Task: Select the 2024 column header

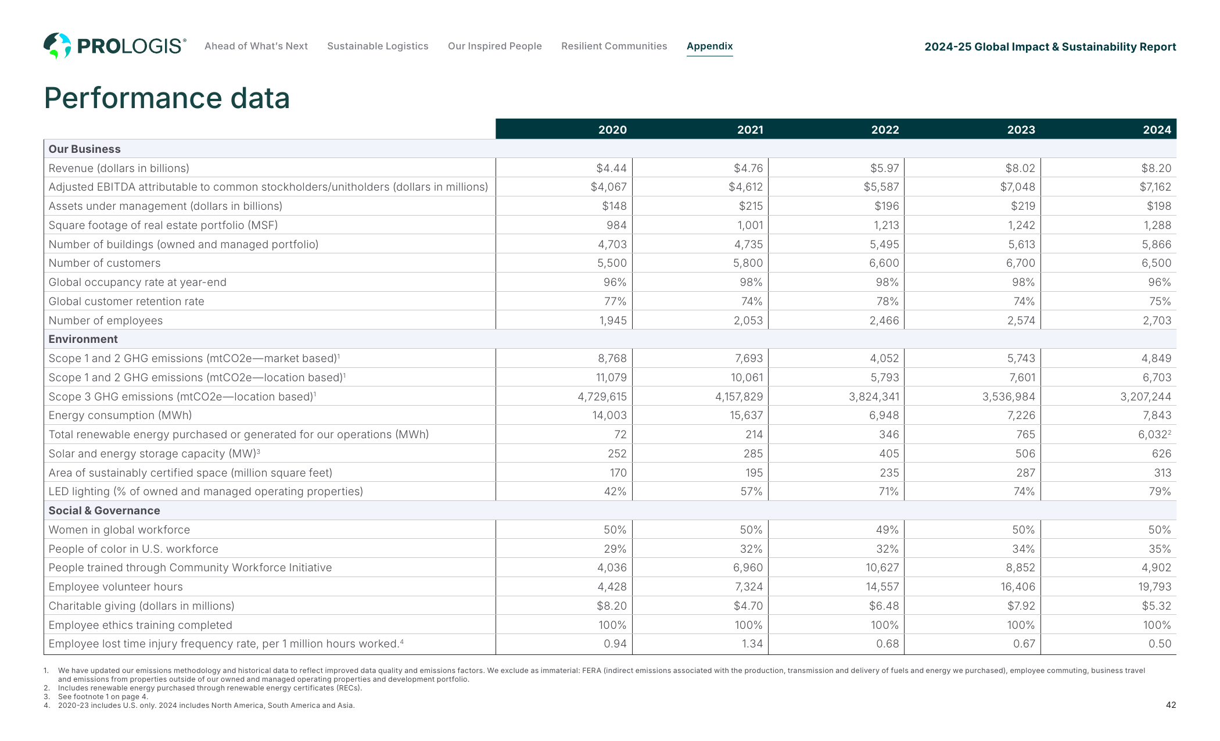Action: [x=1157, y=130]
